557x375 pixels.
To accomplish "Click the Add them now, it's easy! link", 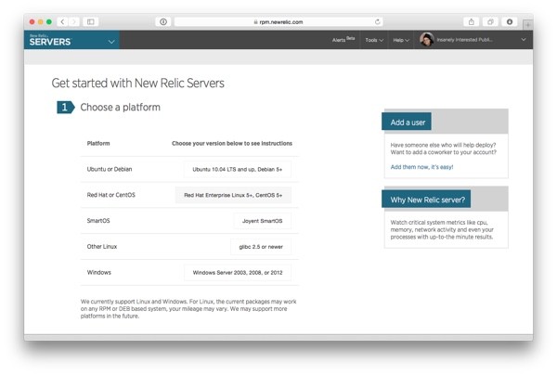I will point(421,167).
